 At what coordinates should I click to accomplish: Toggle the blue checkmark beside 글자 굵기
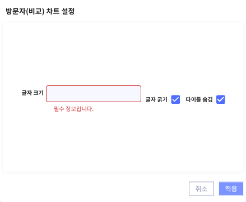(175, 99)
